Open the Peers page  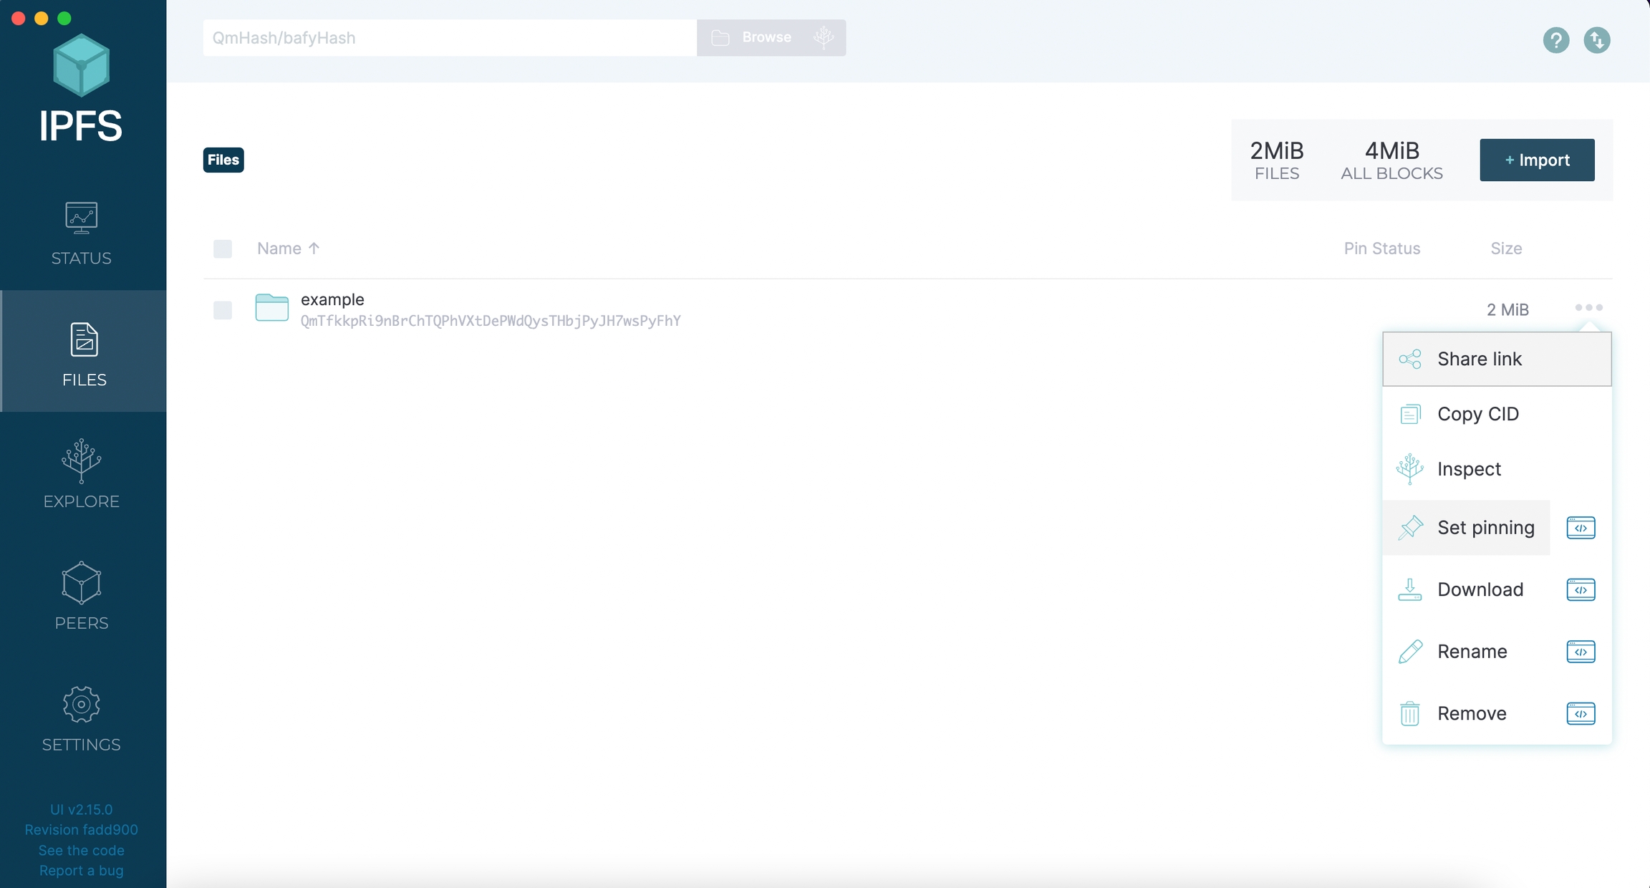click(x=82, y=595)
